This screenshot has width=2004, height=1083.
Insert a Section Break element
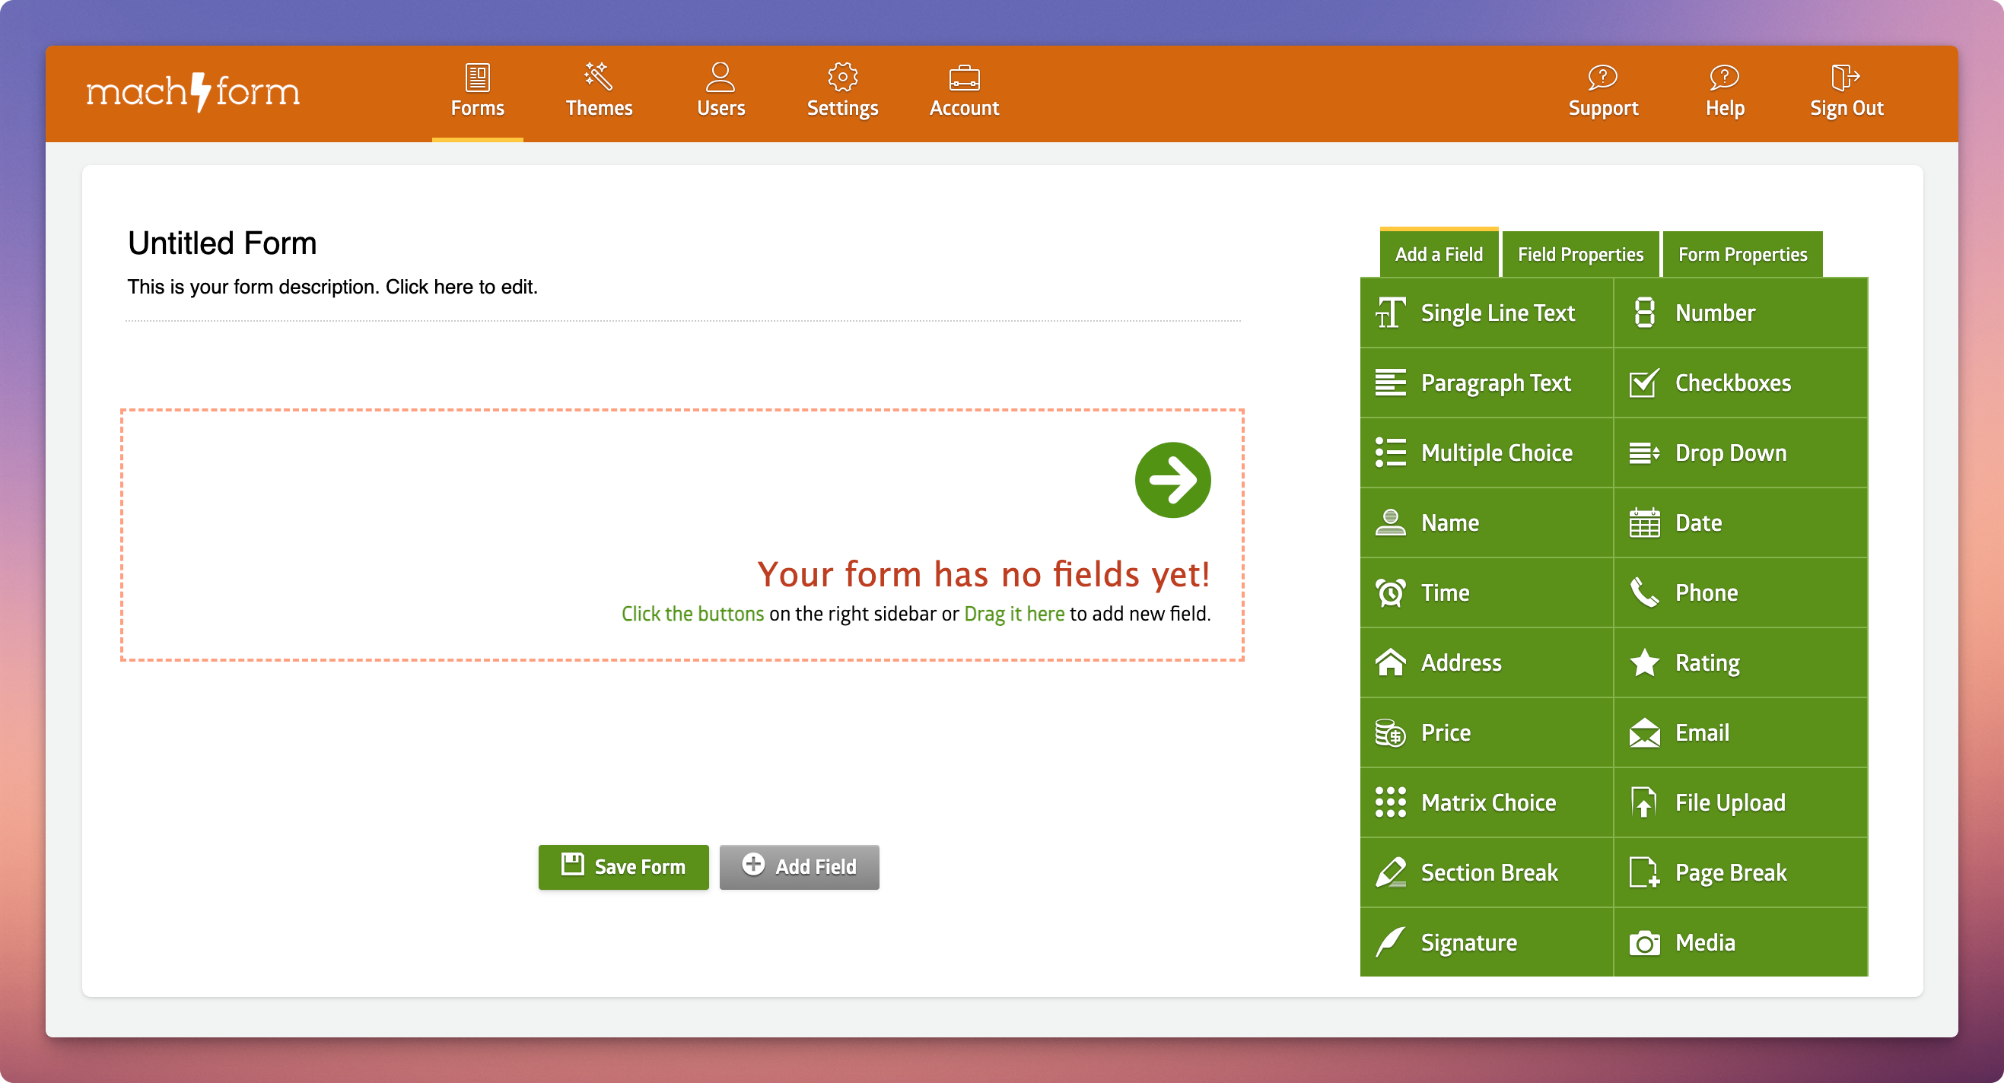(1486, 872)
